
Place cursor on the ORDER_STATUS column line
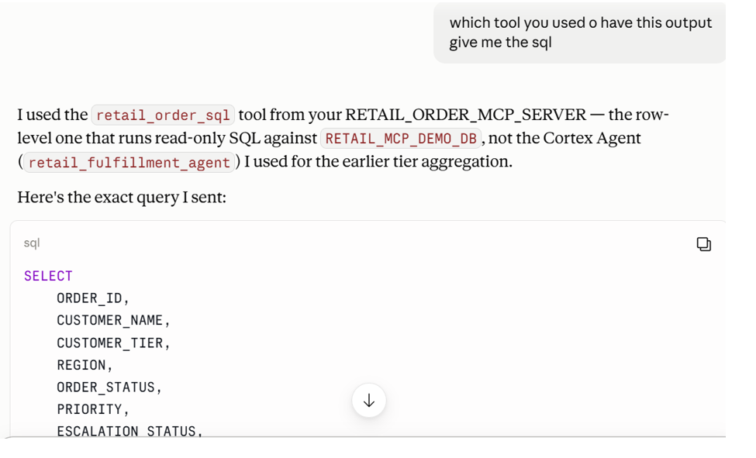tap(109, 387)
